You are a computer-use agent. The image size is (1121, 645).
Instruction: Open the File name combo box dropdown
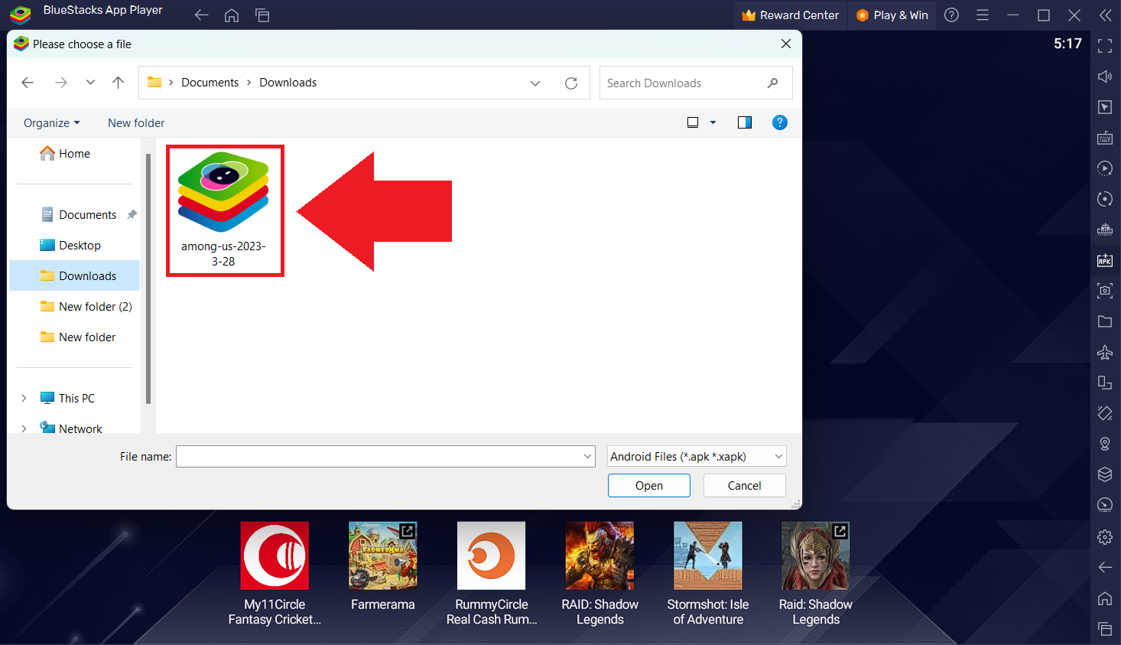pyautogui.click(x=587, y=457)
